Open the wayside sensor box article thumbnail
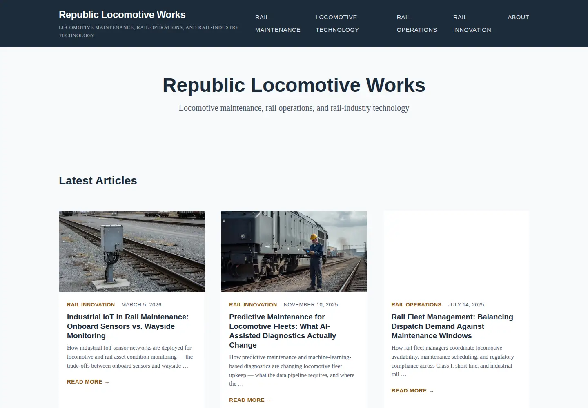588x408 pixels. pos(131,251)
